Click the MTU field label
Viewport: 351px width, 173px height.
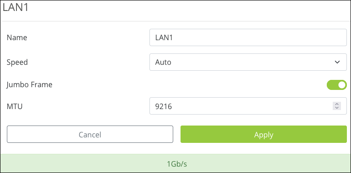(15, 106)
